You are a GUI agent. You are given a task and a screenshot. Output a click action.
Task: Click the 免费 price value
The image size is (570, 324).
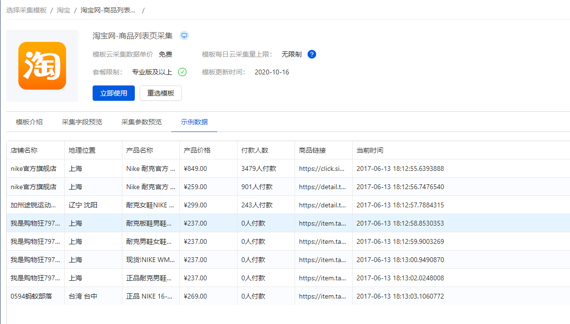tap(166, 54)
